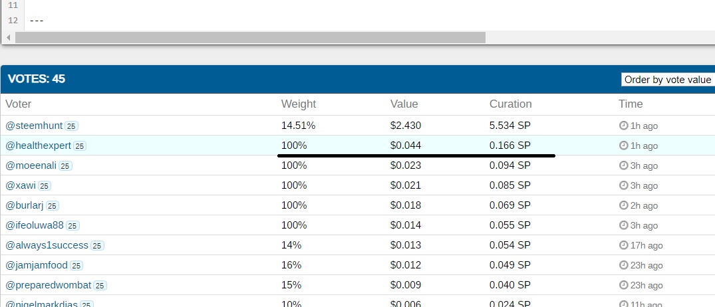This screenshot has width=715, height=307.
Task: Click the clock icon in burlarj's row
Action: pos(623,205)
